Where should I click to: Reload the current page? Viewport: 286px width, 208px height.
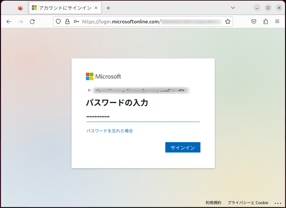pyautogui.click(x=32, y=22)
